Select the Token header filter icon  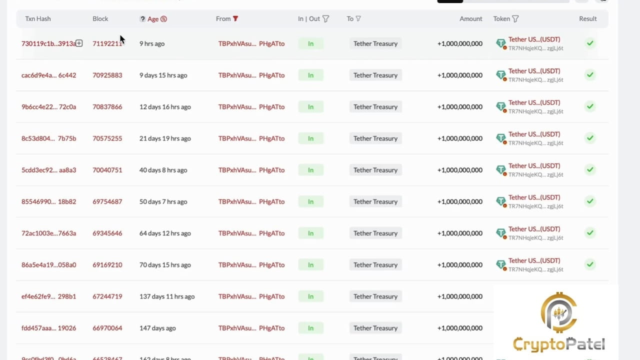(x=517, y=18)
